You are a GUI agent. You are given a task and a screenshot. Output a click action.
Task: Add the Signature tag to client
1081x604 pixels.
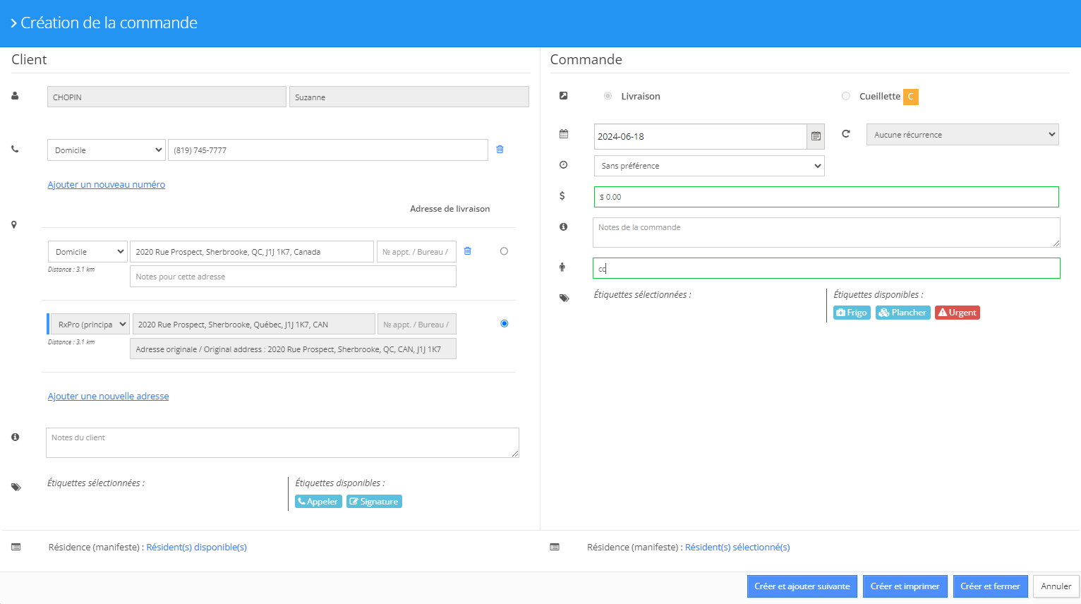(x=374, y=502)
